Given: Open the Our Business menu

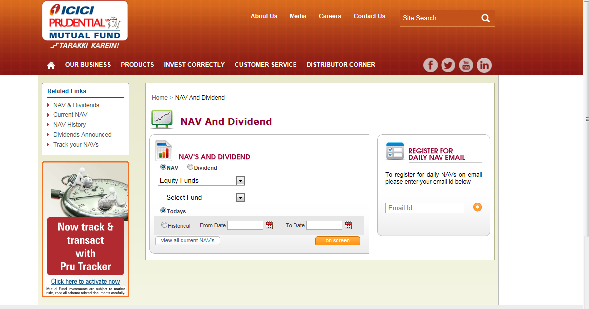Looking at the screenshot, I should [x=88, y=65].
